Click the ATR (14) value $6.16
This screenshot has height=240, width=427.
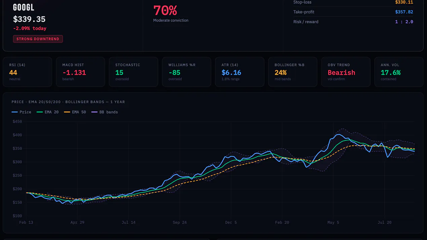tap(231, 73)
